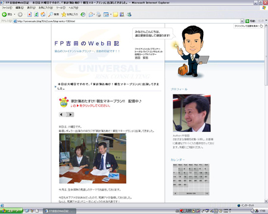Click the blog post title about 朝生マネープラン

108,86
